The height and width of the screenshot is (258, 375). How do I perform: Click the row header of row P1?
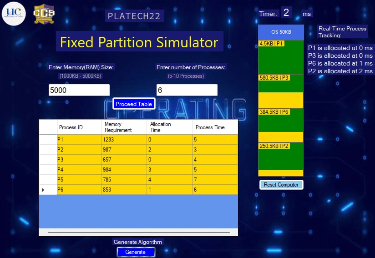point(48,140)
